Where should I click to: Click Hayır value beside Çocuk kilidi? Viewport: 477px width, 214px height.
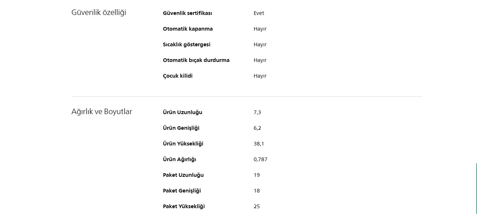coord(260,76)
